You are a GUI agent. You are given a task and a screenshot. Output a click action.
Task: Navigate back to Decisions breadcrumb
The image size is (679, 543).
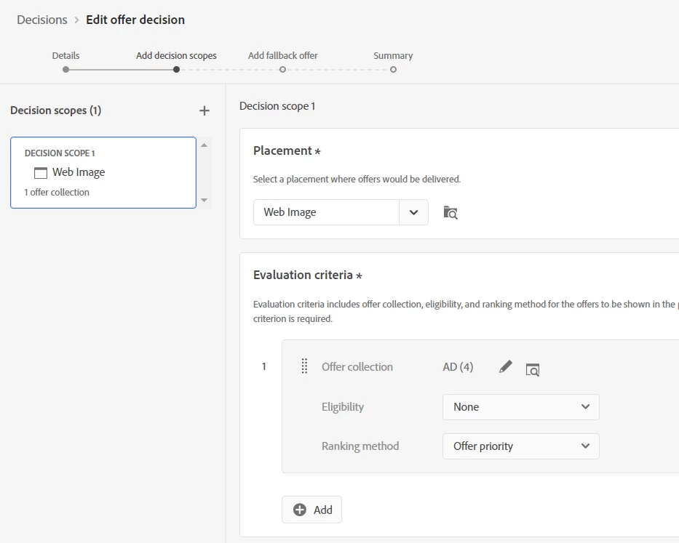pos(42,20)
